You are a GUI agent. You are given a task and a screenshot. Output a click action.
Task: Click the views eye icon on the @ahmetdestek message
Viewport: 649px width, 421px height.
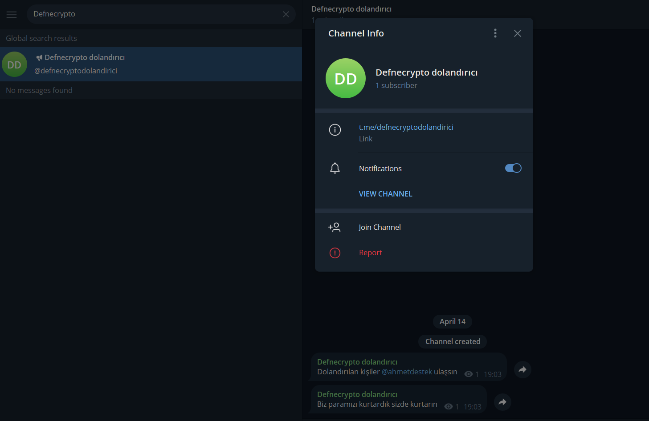point(469,374)
